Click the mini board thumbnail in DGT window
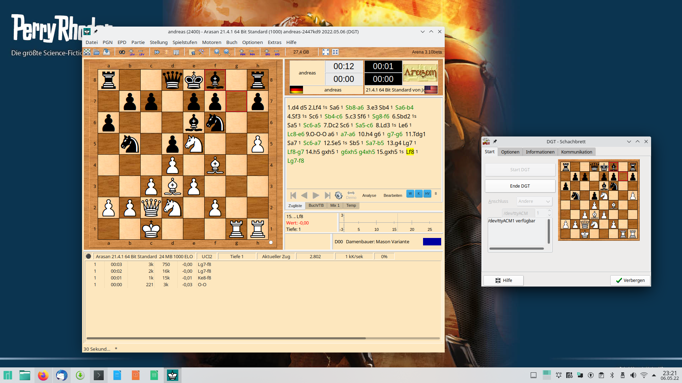The height and width of the screenshot is (383, 682). pos(599,200)
